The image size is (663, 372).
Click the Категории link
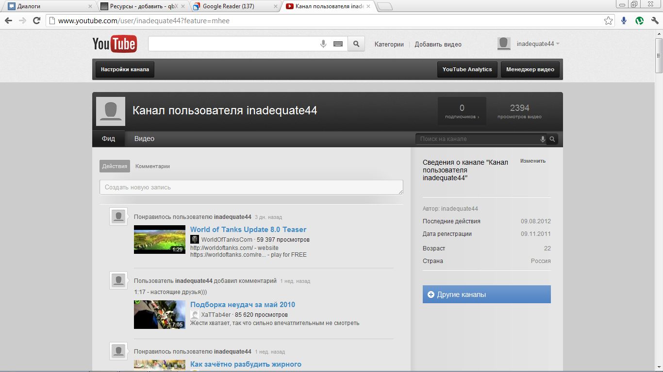389,44
